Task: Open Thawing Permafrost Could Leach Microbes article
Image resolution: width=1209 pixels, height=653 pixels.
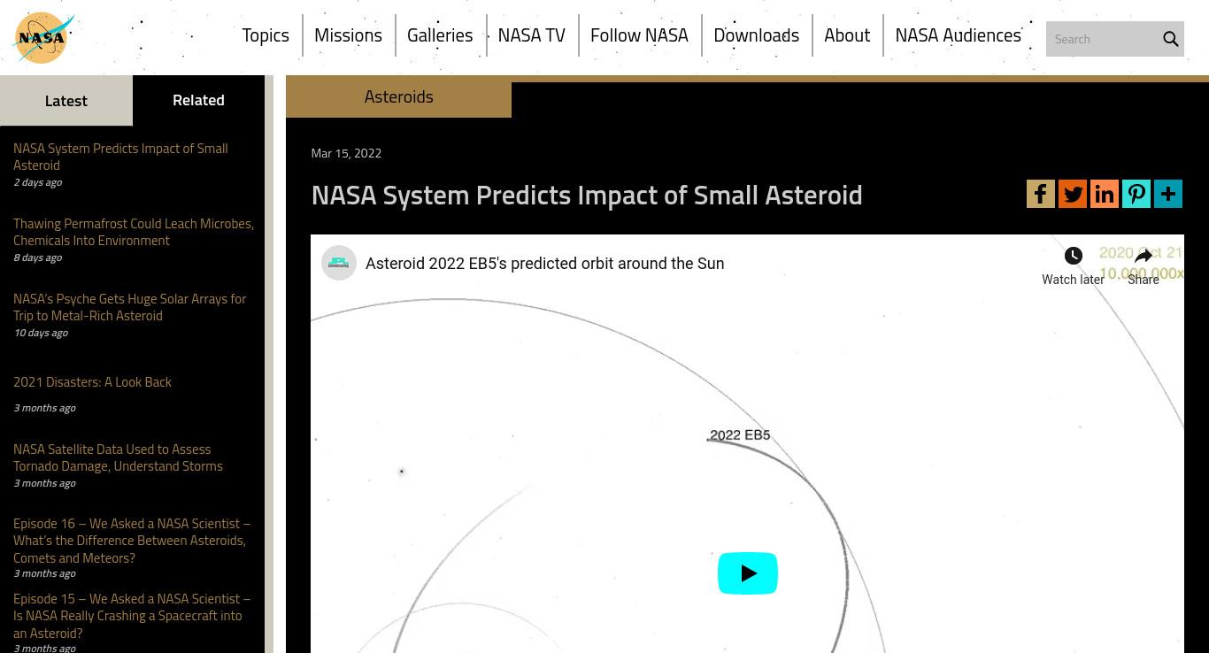Action: tap(134, 232)
